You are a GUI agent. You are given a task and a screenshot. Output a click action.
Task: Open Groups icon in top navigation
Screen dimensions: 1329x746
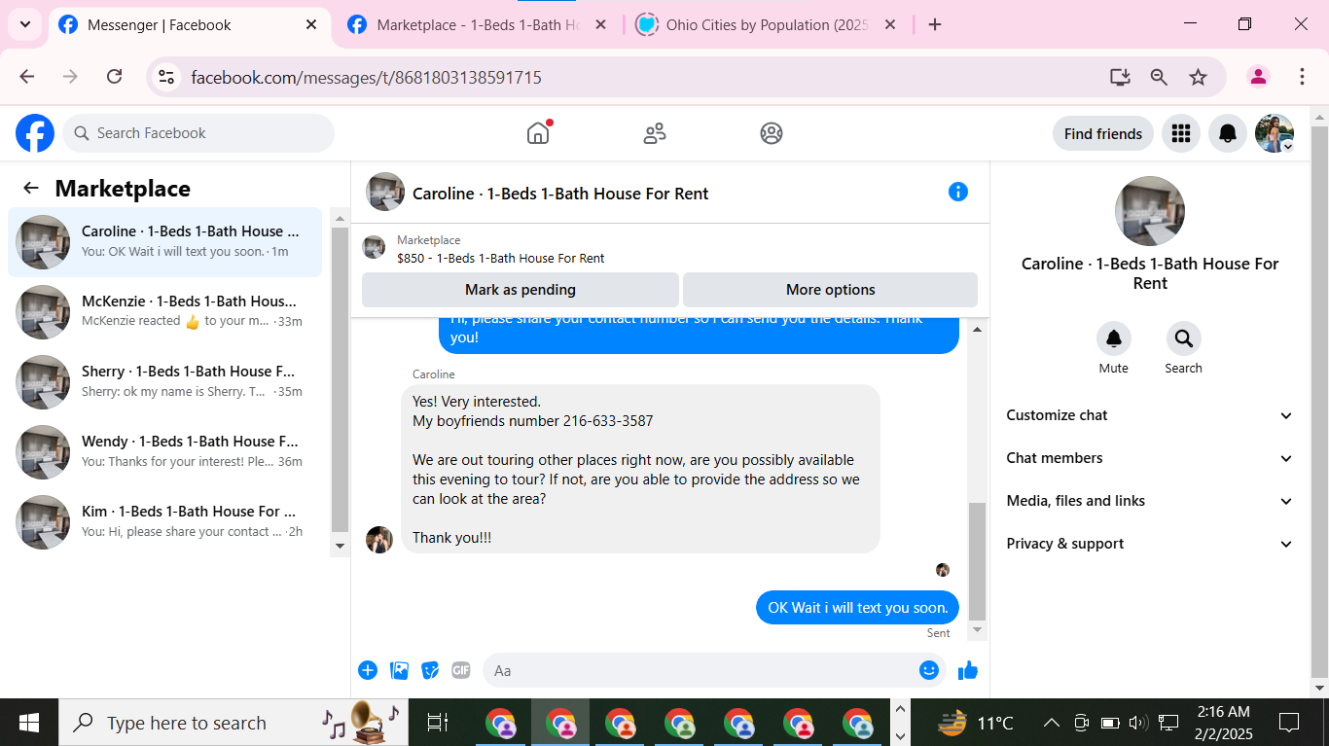tap(772, 133)
